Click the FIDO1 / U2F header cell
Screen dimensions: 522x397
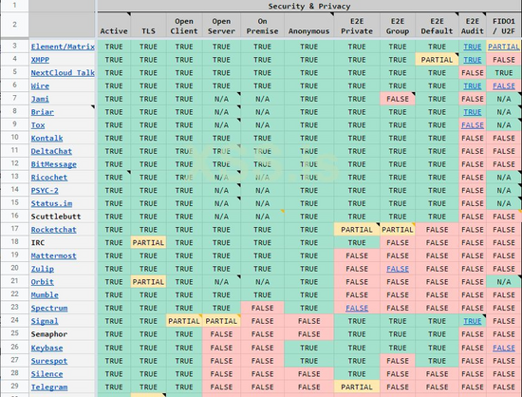(503, 26)
